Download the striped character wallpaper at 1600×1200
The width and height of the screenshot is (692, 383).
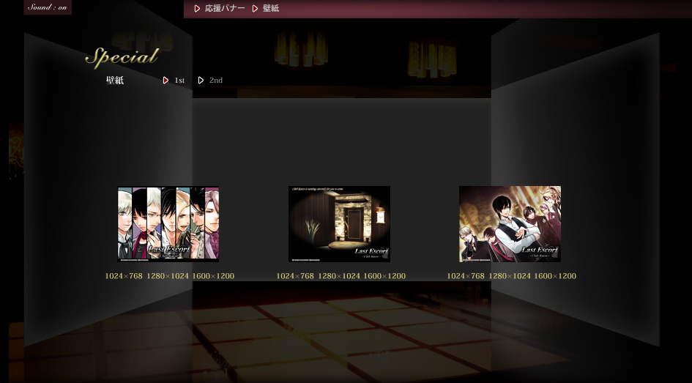point(213,276)
